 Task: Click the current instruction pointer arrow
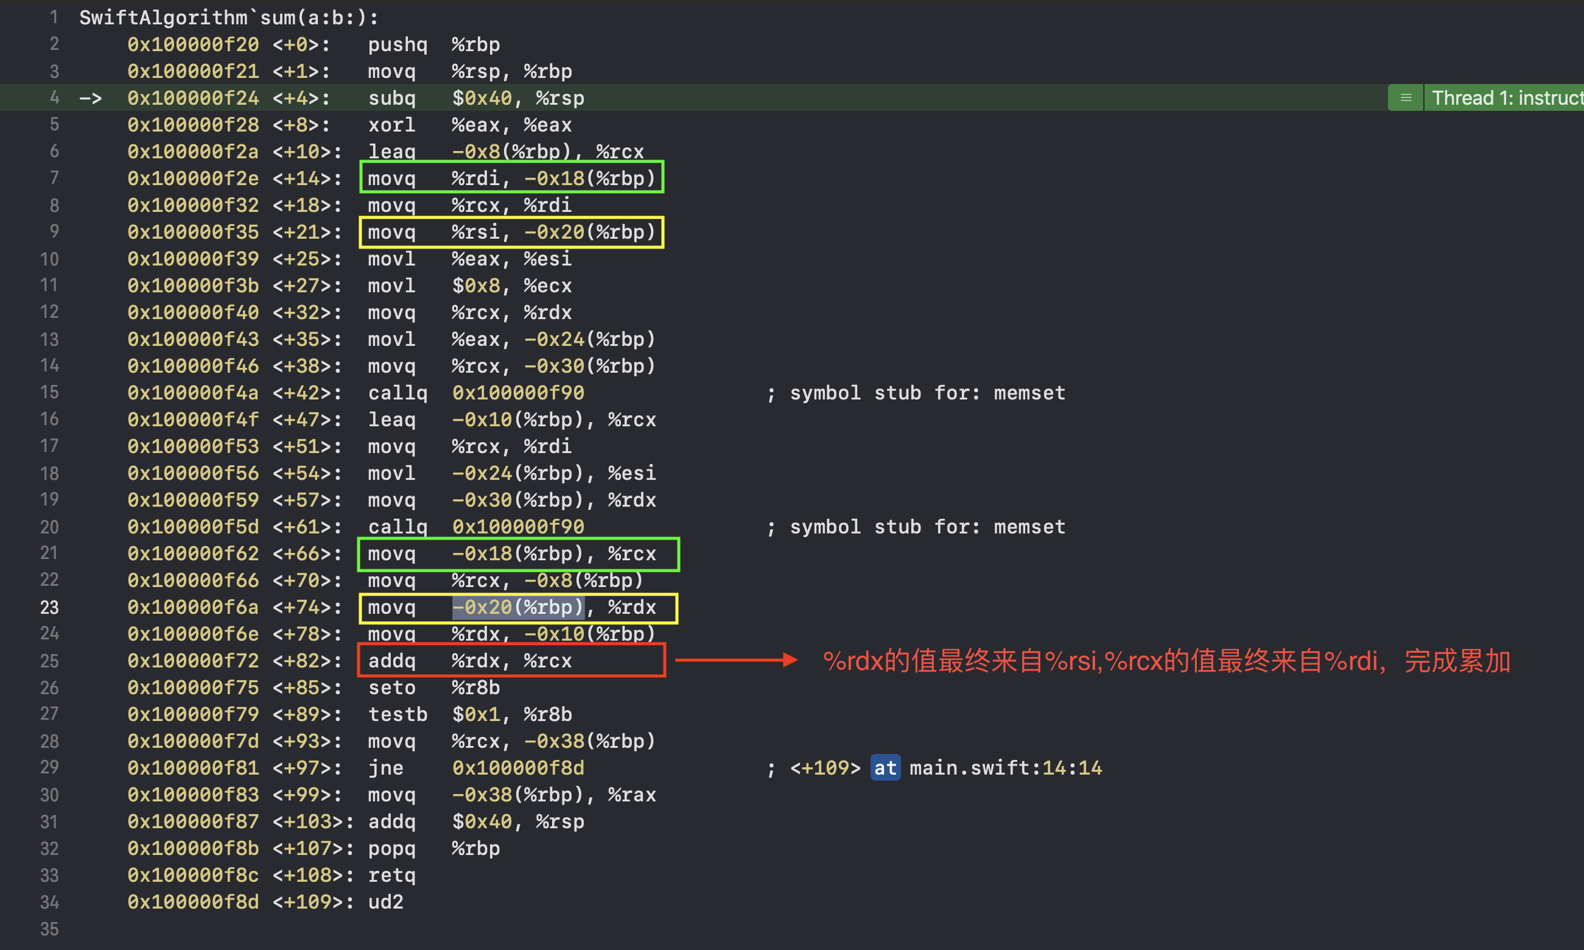(91, 99)
